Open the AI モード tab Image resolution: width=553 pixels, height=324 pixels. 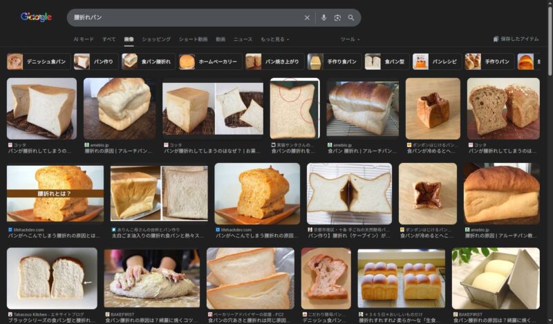[84, 39]
